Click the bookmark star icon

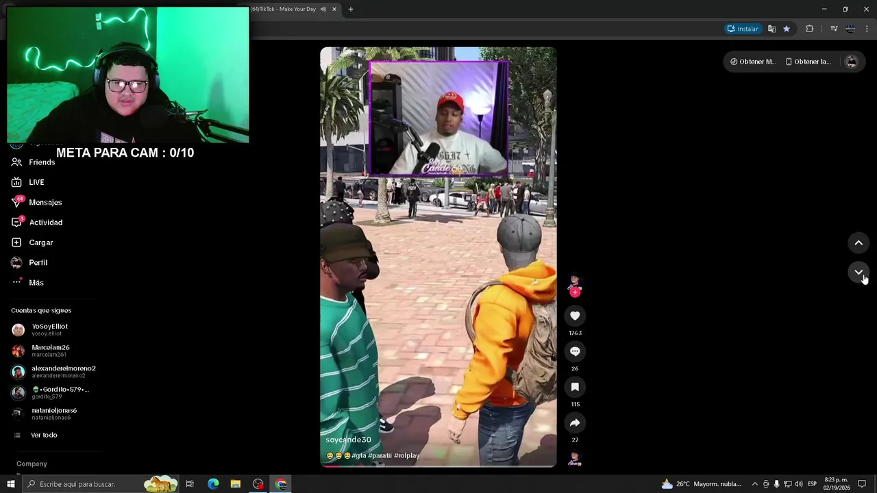point(787,29)
